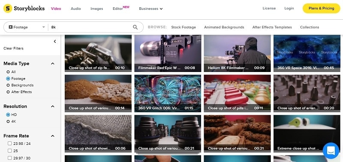Choose HD resolution radio button
Screen dimensions: 343x162
(x=8, y=114)
